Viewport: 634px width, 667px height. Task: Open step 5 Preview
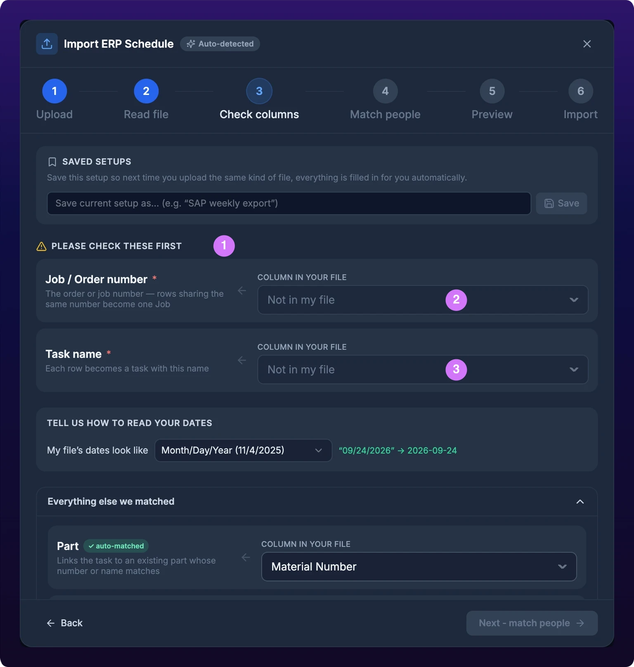click(x=492, y=100)
